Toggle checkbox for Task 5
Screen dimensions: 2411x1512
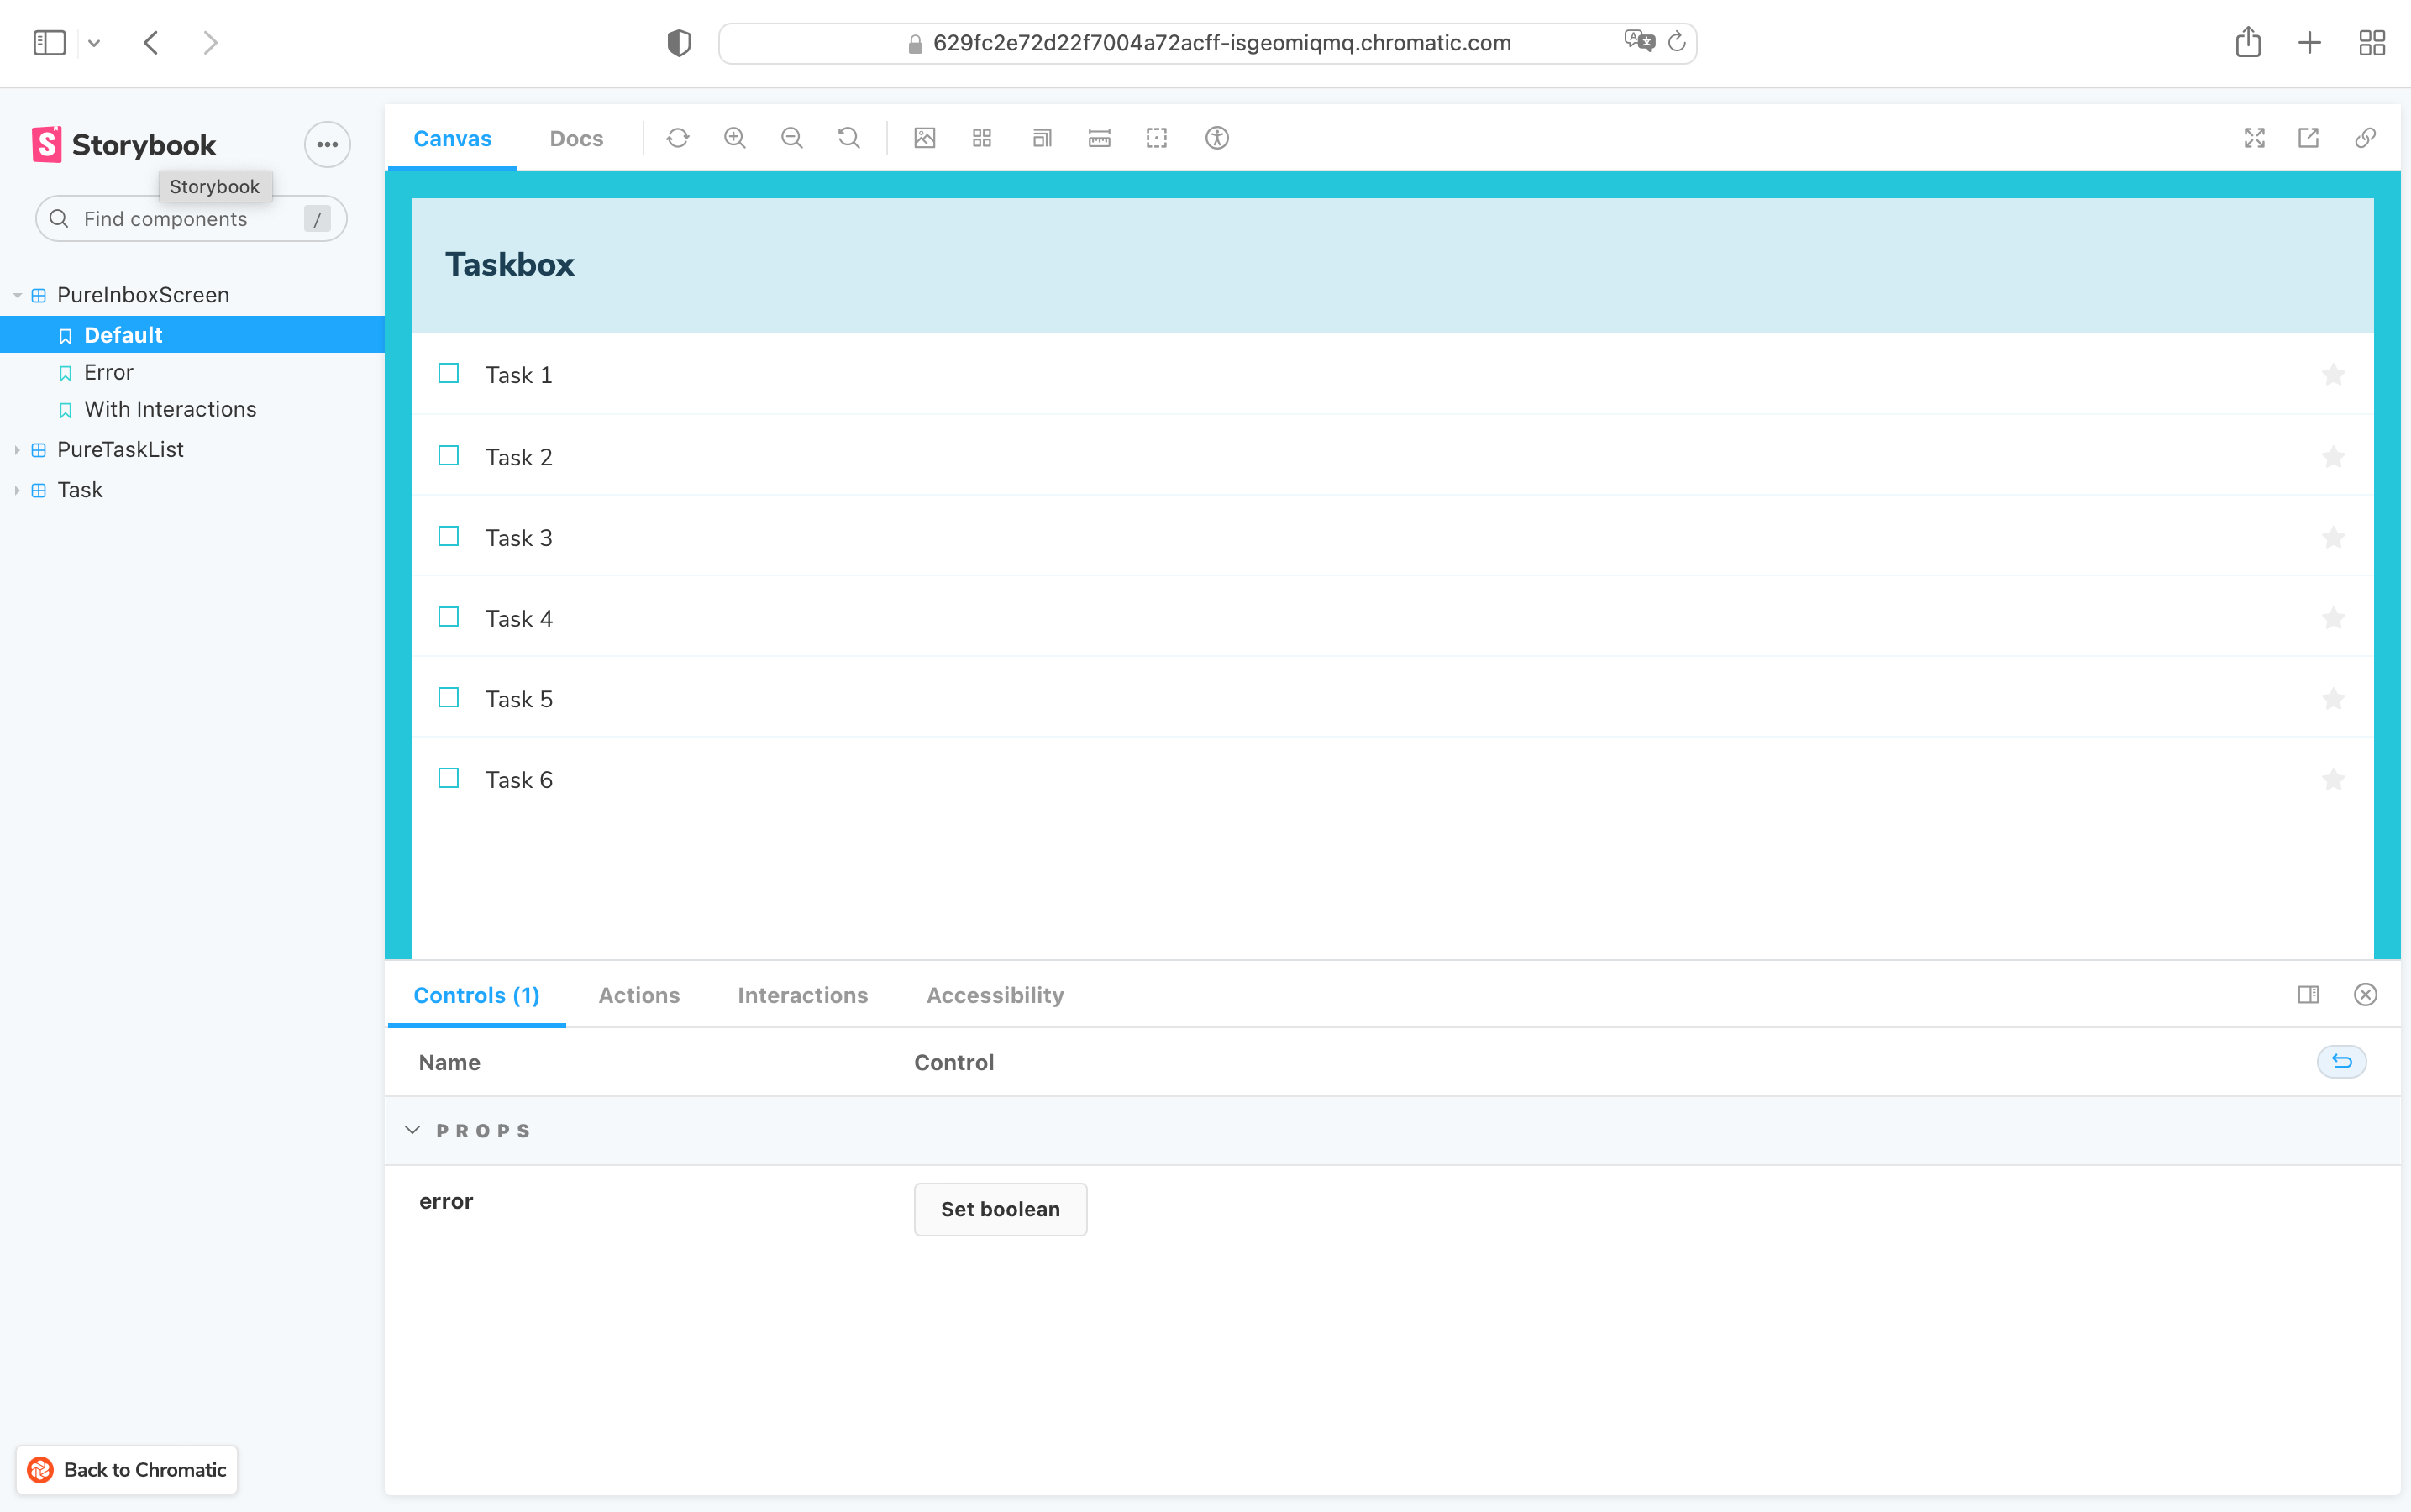pyautogui.click(x=448, y=696)
